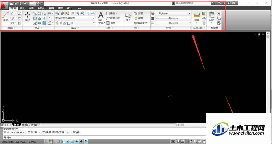Open the ByLayer linetype dropdown
Screen dimensions: 272x144
click(x=173, y=23)
